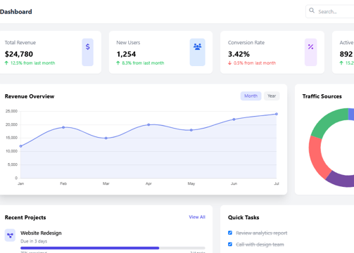This screenshot has width=354, height=253.
Task: Click the Jul data point on revenue chart
Action: 277,114
